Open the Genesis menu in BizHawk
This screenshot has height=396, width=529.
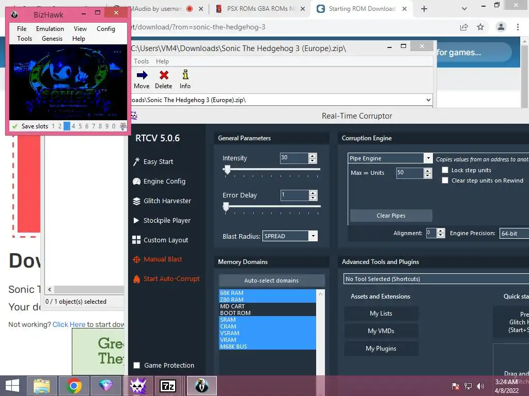point(52,39)
